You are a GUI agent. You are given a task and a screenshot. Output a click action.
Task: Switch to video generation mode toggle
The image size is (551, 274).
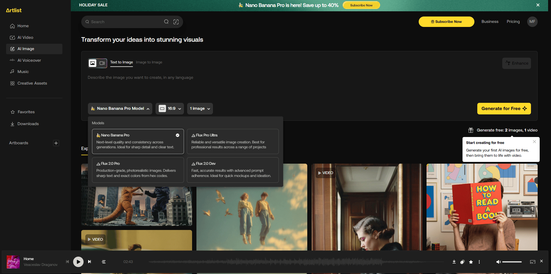[102, 63]
